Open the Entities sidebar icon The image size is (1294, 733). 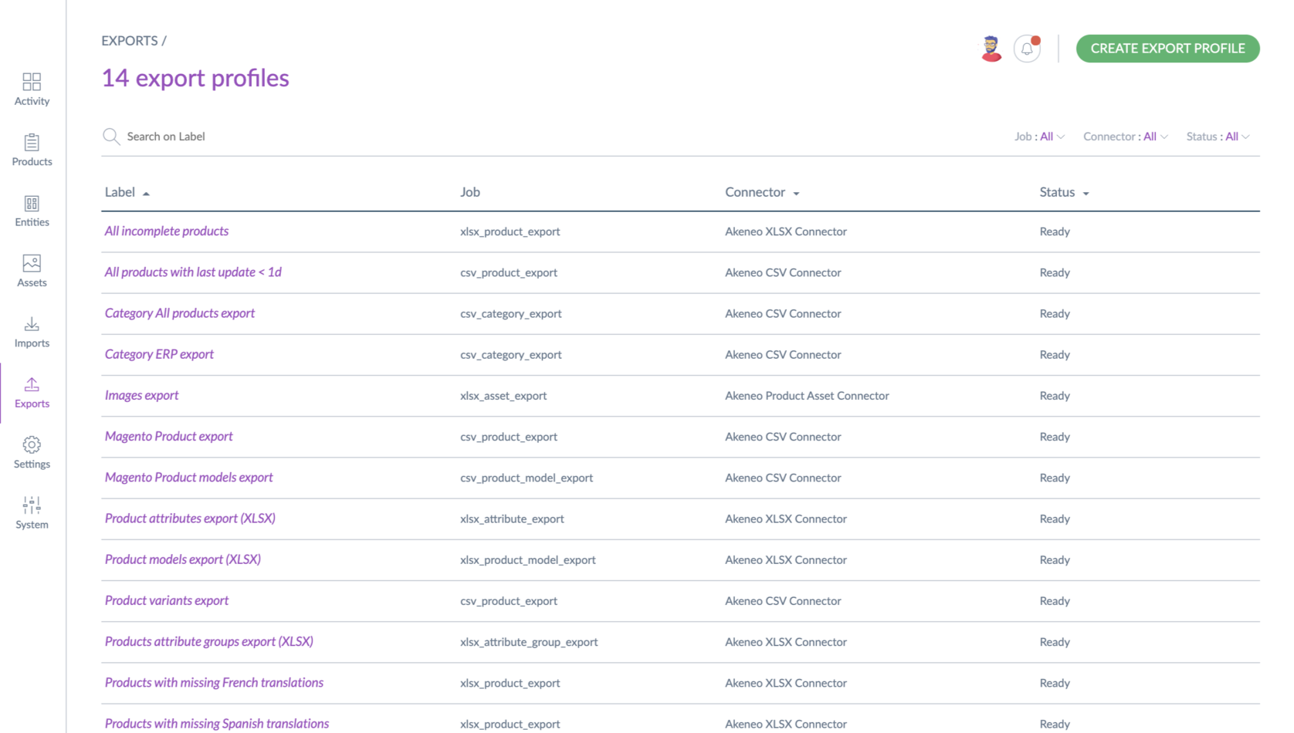pos(32,204)
